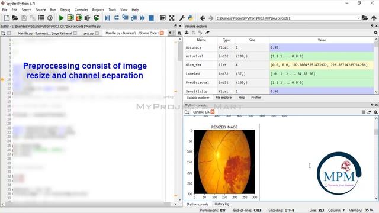Image resolution: width=379 pixels, height=213 pixels.
Task: Stop current command in IPython console
Action: [363, 112]
